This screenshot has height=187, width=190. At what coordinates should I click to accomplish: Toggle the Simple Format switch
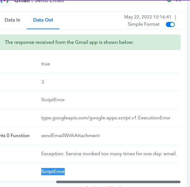point(170,24)
